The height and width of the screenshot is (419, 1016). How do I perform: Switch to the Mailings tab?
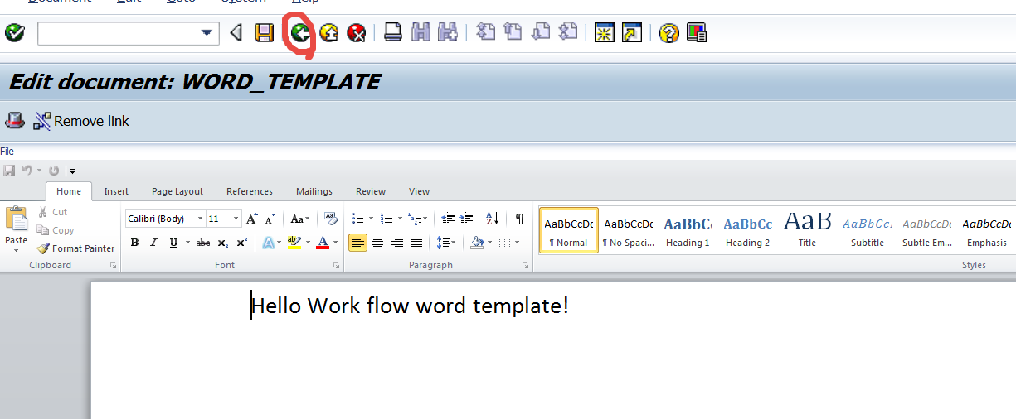[x=314, y=191]
